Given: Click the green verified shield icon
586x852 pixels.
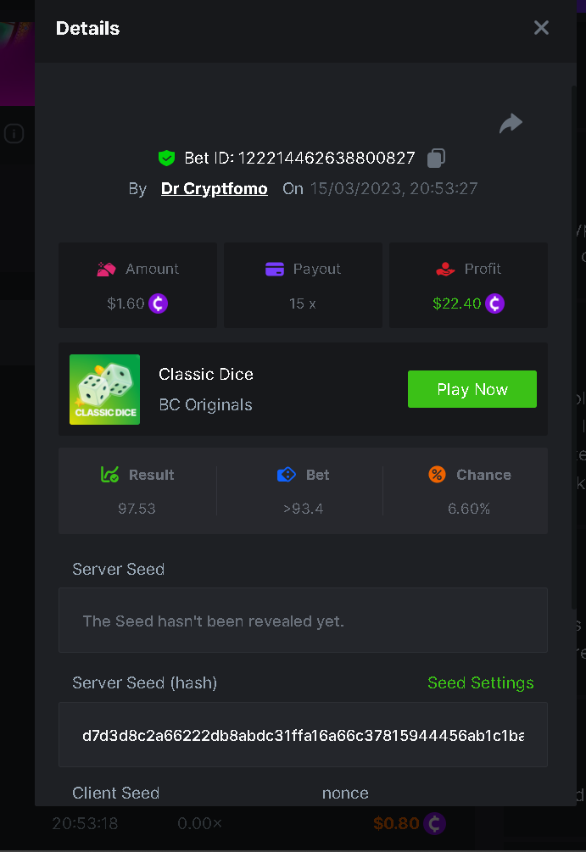Looking at the screenshot, I should (166, 158).
